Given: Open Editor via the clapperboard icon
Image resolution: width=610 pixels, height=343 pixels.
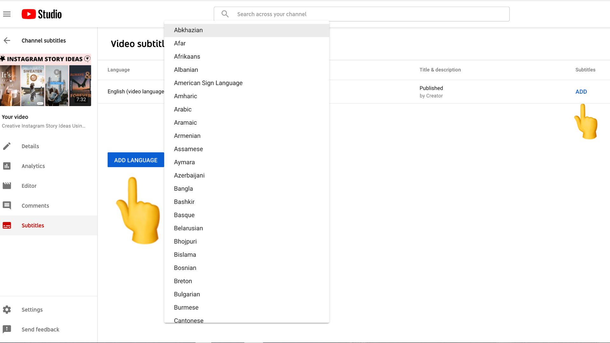Looking at the screenshot, I should click(7, 186).
